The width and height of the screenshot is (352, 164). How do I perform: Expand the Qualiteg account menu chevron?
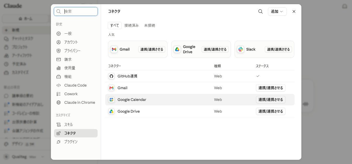[43, 157]
